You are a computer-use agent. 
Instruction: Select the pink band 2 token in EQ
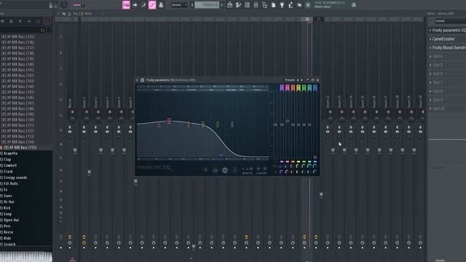point(288,87)
